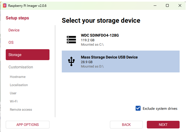
Task: Click the internal drive icon for WDC SDINFDO4-128G
Action: point(71,40)
